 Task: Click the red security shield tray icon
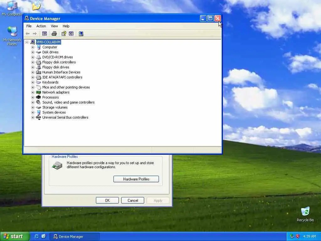[x=298, y=236]
